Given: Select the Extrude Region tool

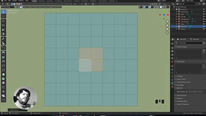Looking at the screenshot, I should (4, 53).
